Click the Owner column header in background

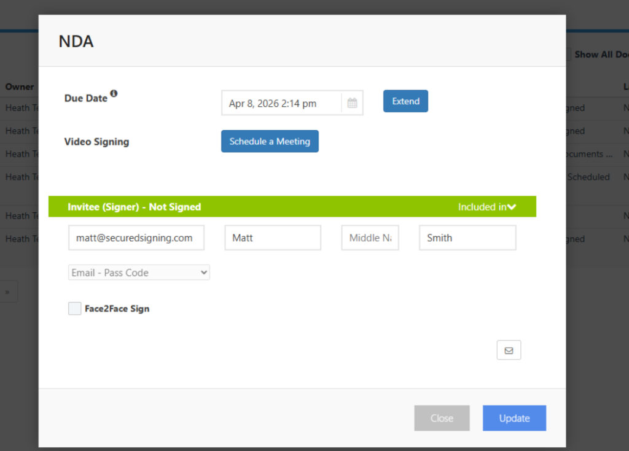coord(18,87)
